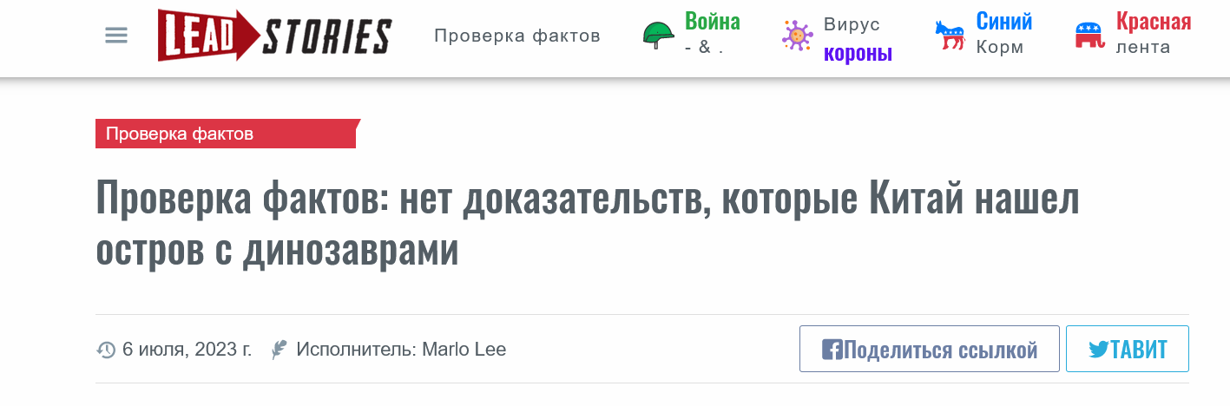Click the ТВИТ button
The width and height of the screenshot is (1230, 406).
click(x=1128, y=349)
